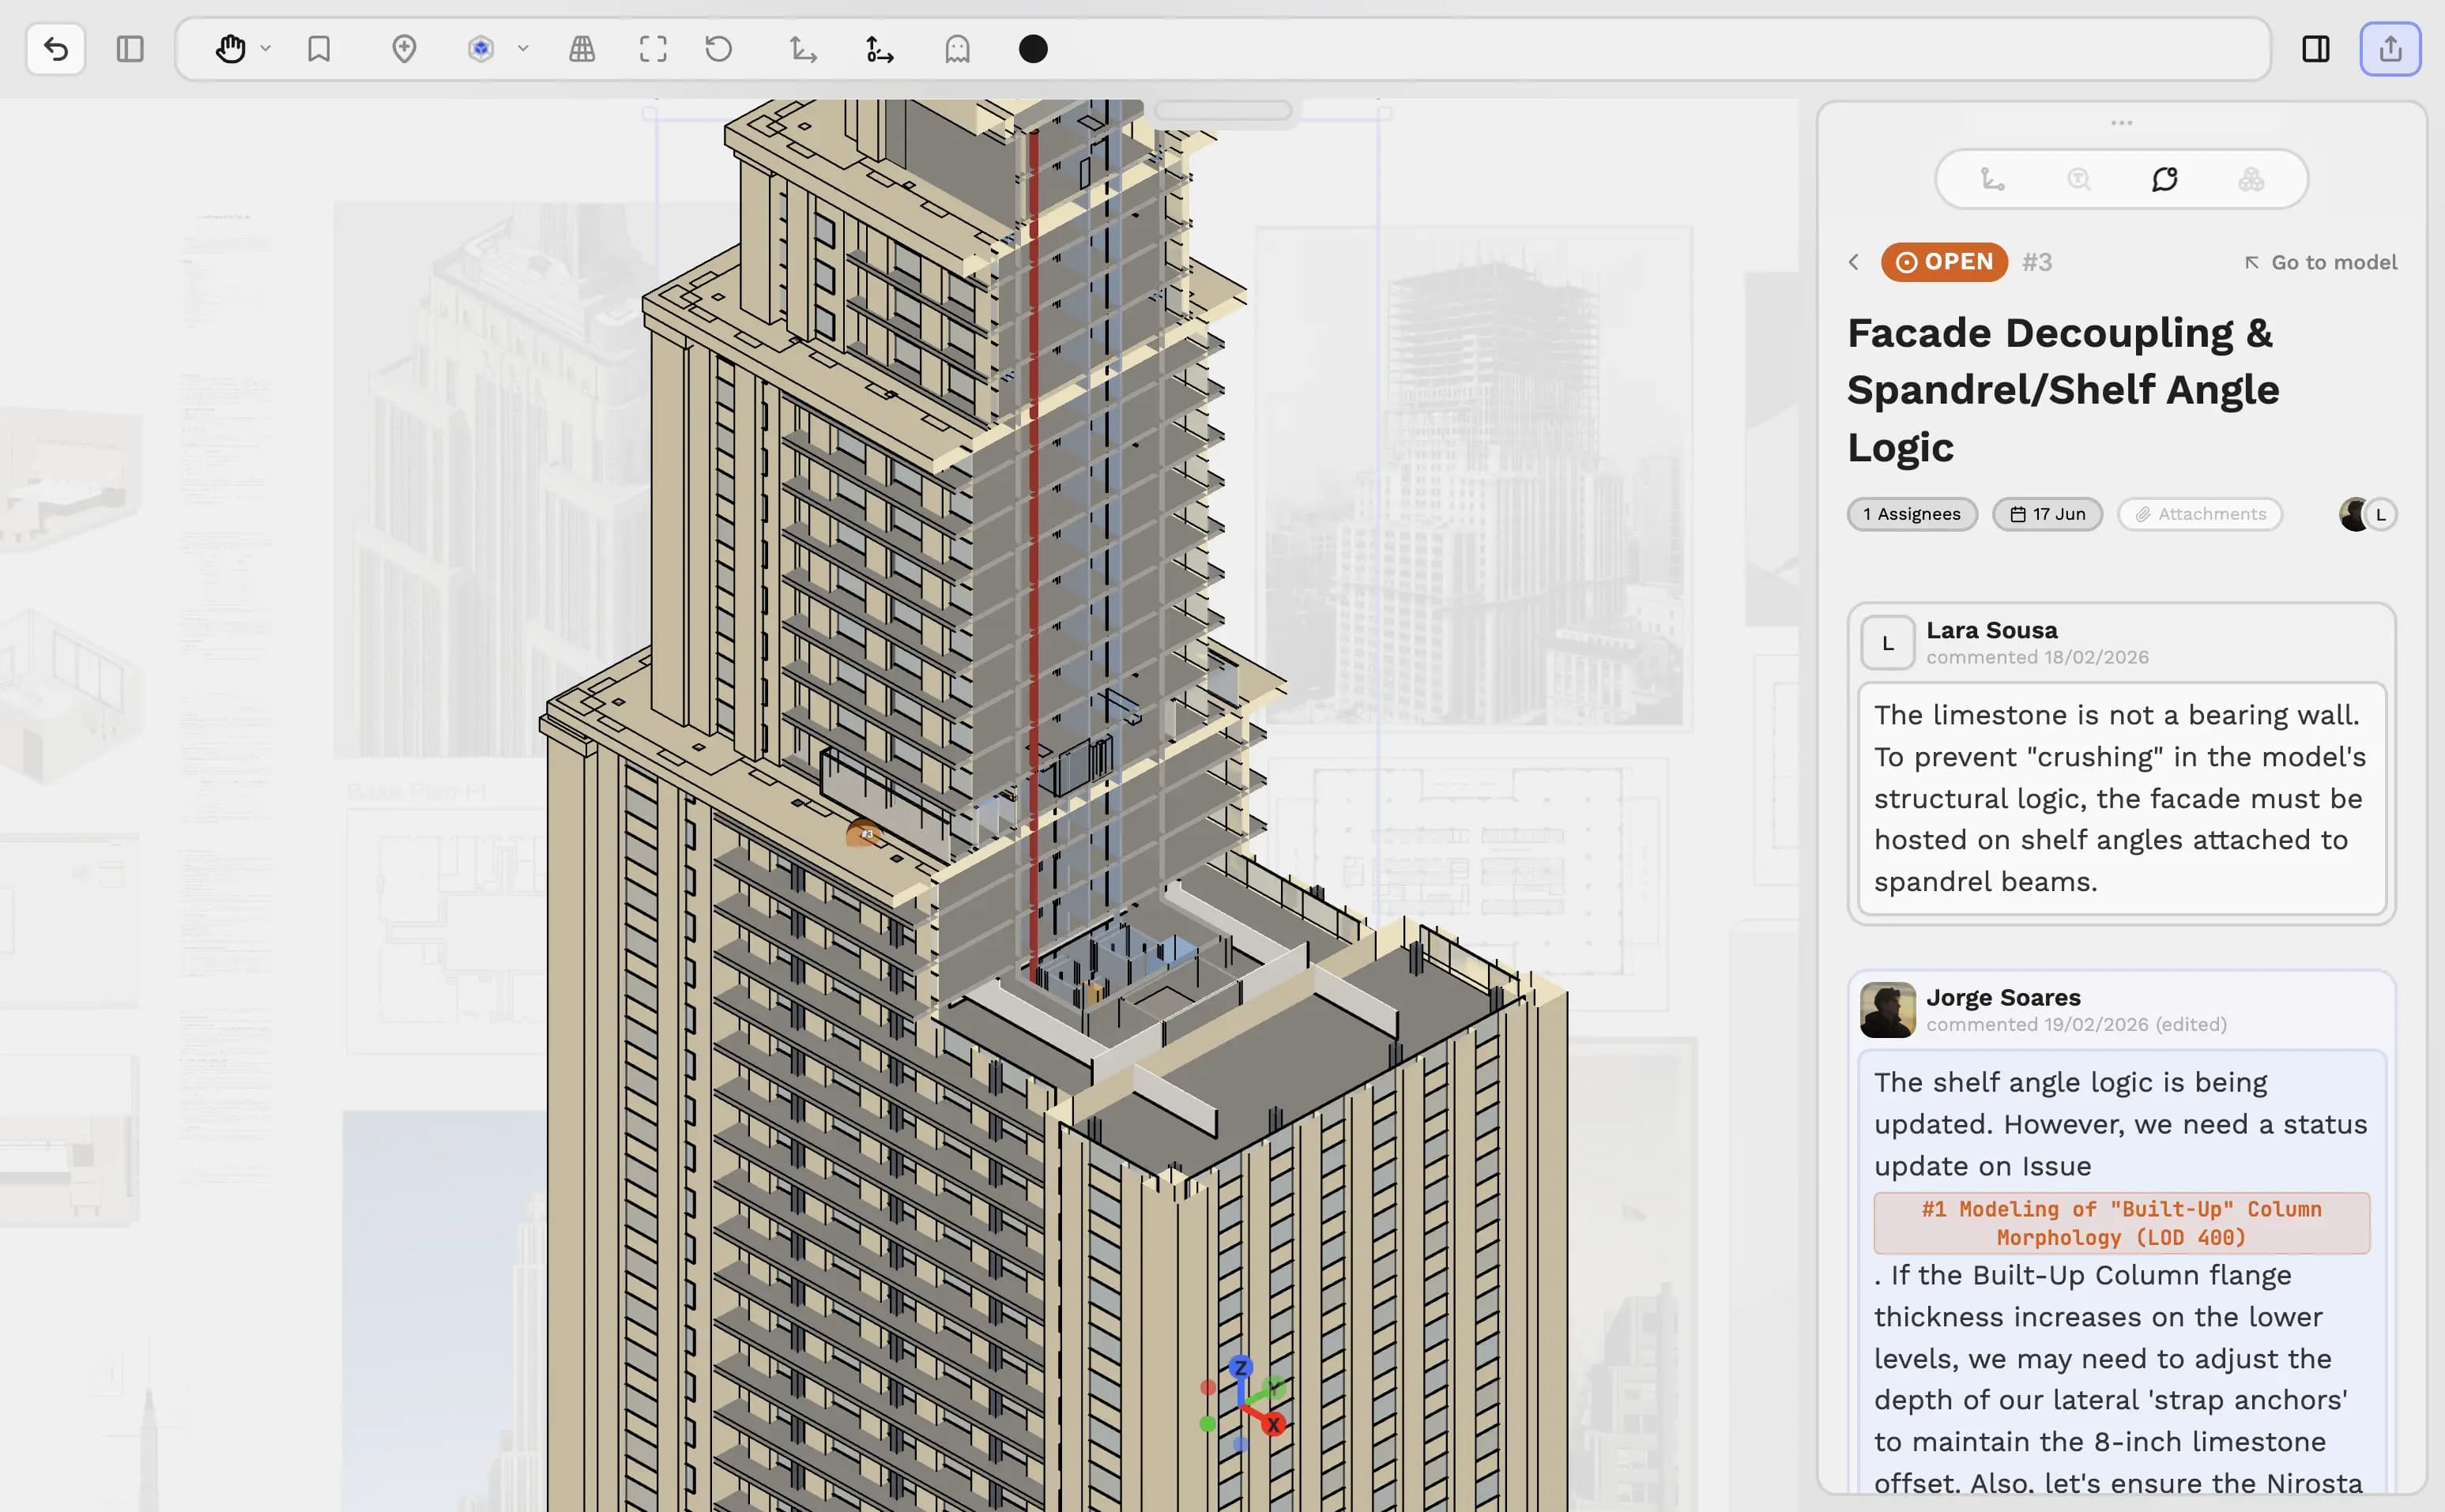This screenshot has width=2445, height=1512.
Task: Click the share export icon
Action: 2391,49
